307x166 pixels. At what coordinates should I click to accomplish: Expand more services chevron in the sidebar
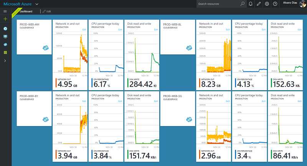[5, 61]
